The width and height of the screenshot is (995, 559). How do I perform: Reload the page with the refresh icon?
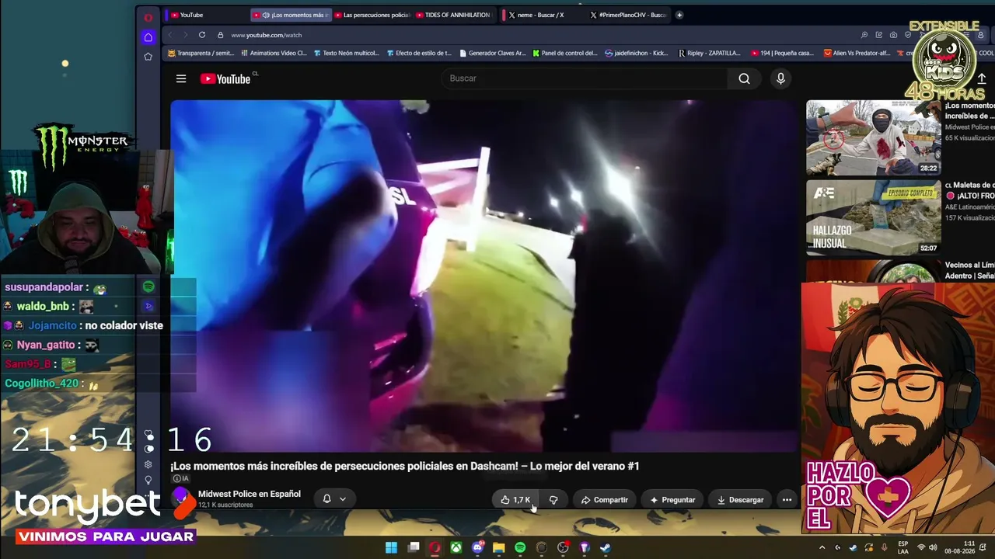point(202,35)
